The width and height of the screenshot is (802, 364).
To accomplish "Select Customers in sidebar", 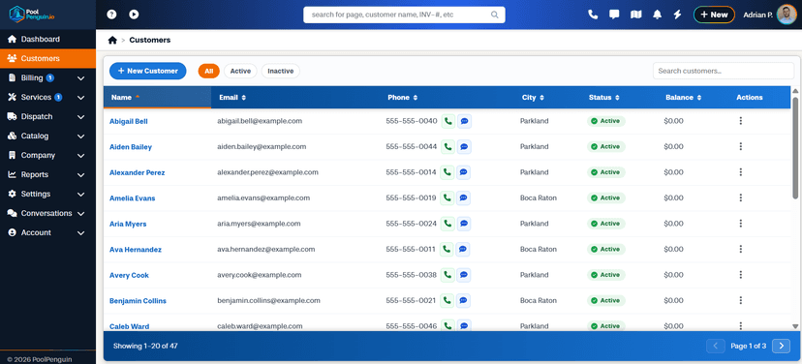I will pyautogui.click(x=48, y=59).
